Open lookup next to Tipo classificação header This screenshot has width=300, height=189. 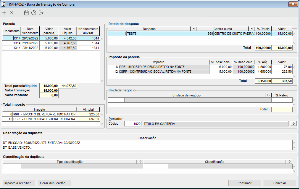(x=140, y=162)
